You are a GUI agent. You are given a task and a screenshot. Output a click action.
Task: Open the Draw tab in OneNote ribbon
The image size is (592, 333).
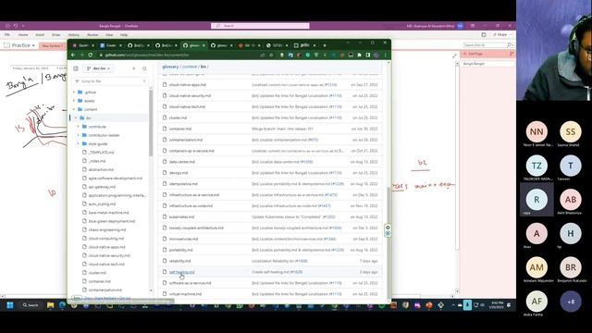pos(55,35)
